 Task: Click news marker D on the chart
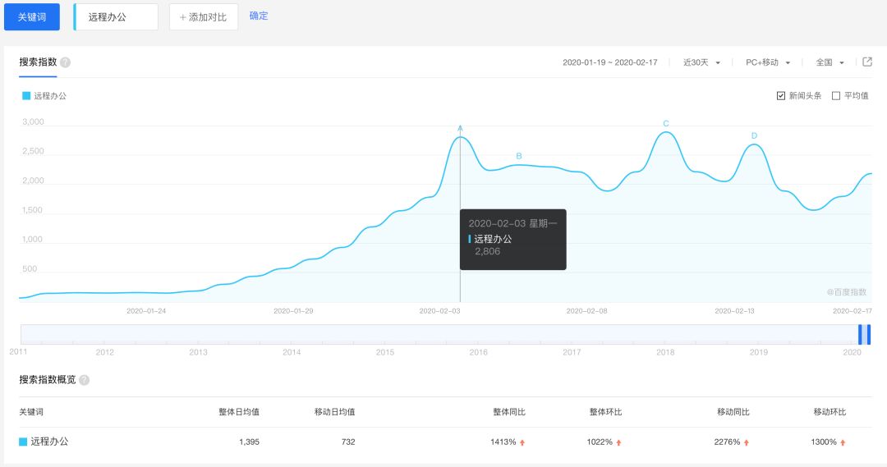tap(754, 135)
